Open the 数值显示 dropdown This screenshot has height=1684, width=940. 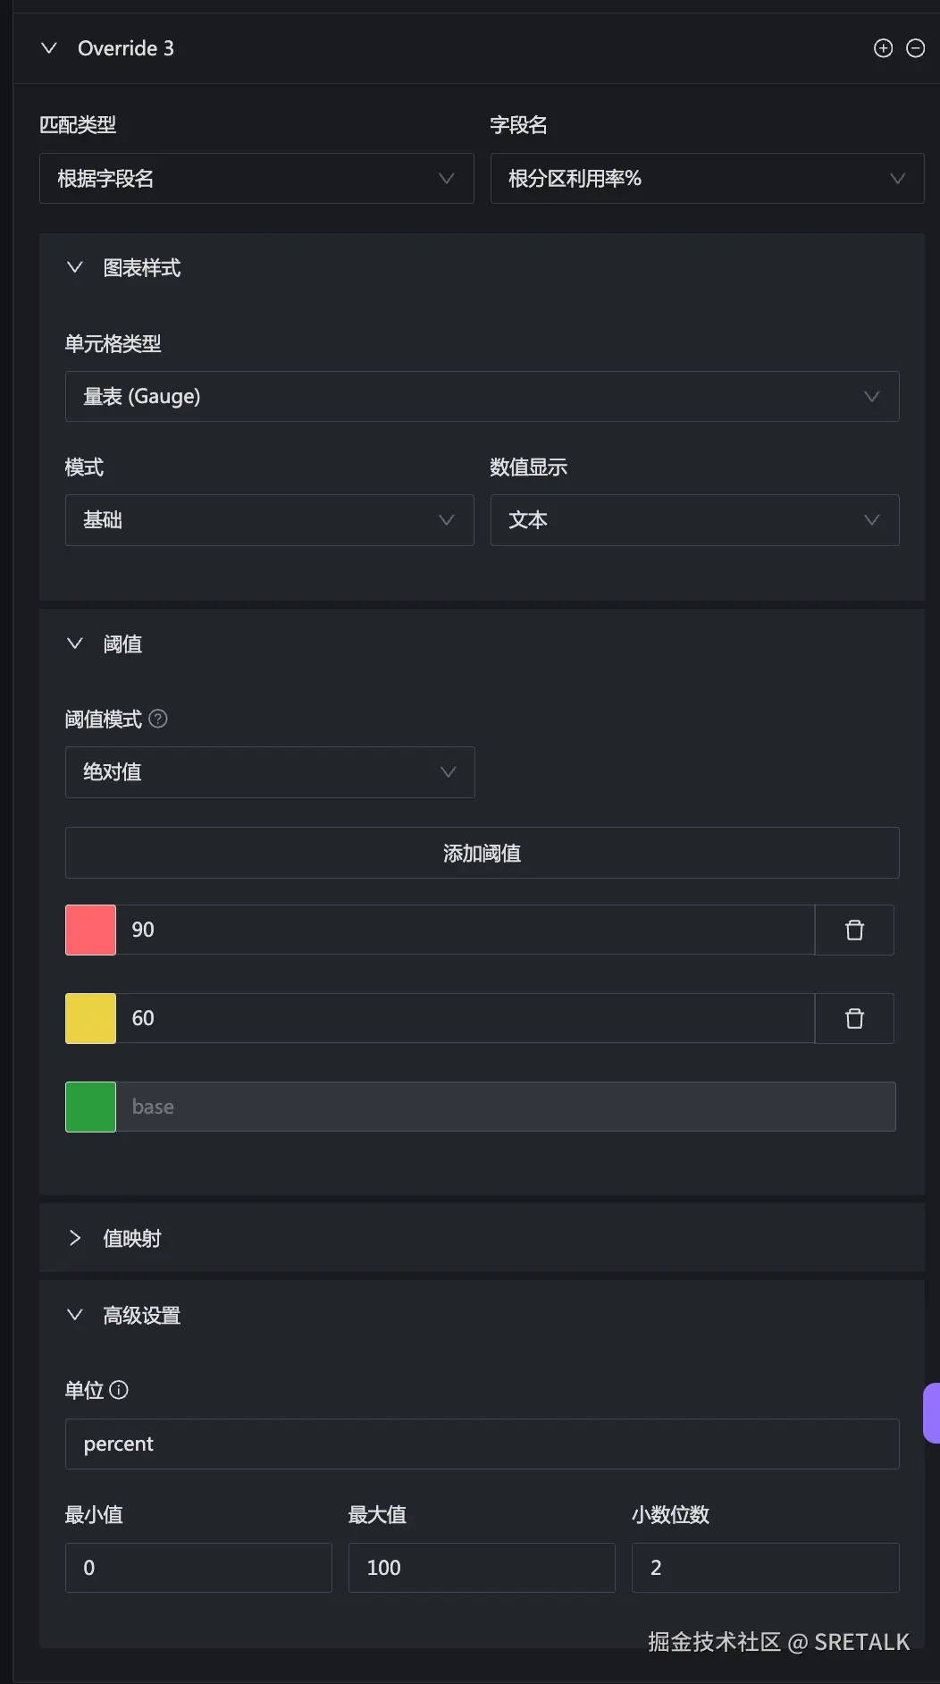[694, 520]
